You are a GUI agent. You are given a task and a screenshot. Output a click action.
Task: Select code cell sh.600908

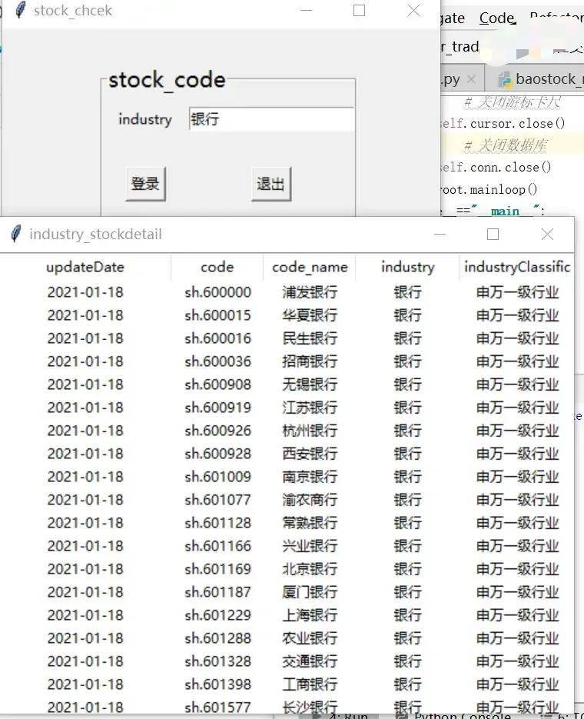[x=217, y=384]
